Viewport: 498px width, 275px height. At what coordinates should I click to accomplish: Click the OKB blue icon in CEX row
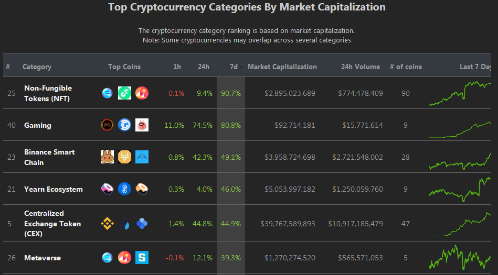142,224
